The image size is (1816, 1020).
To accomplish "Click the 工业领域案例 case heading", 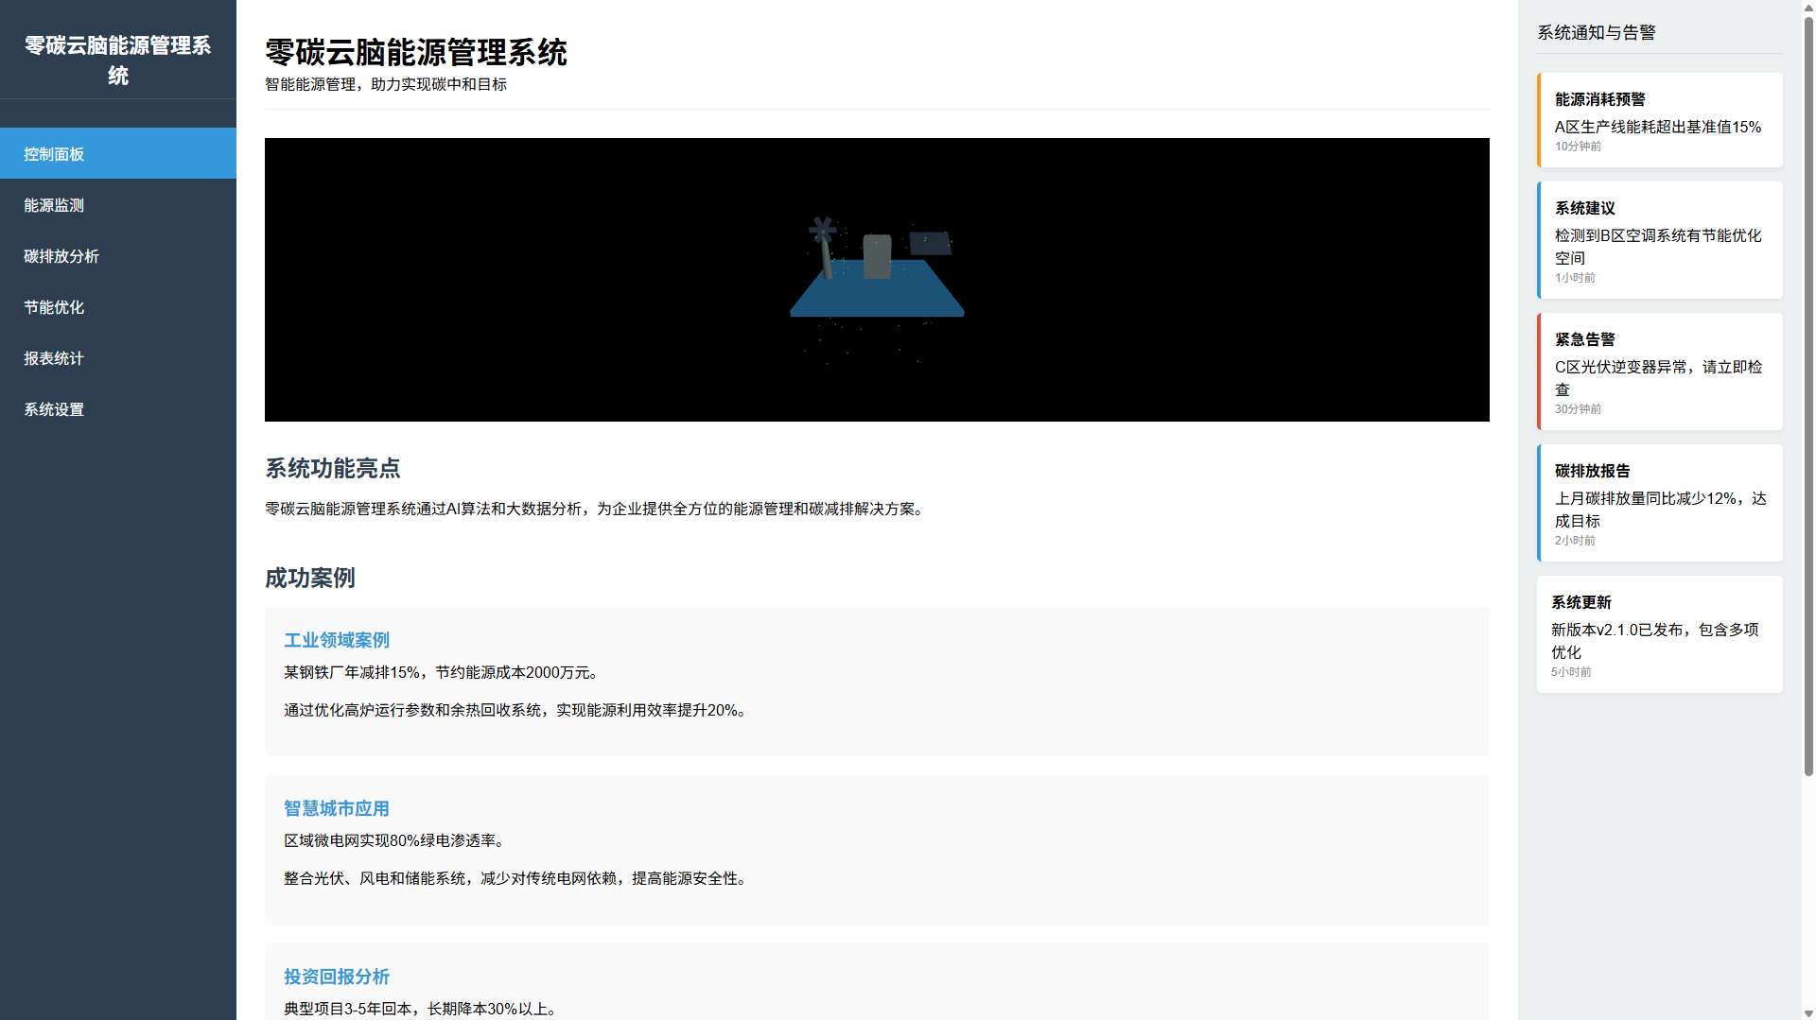I will 337,640.
